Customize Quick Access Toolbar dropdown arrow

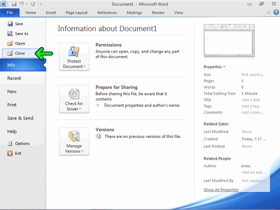point(41,4)
